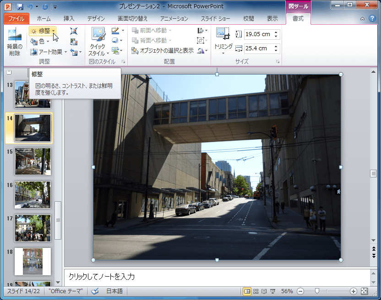Decrease the width with the spinner down arrow
Image resolution: width=381 pixels, height=300 pixels.
[x=276, y=50]
